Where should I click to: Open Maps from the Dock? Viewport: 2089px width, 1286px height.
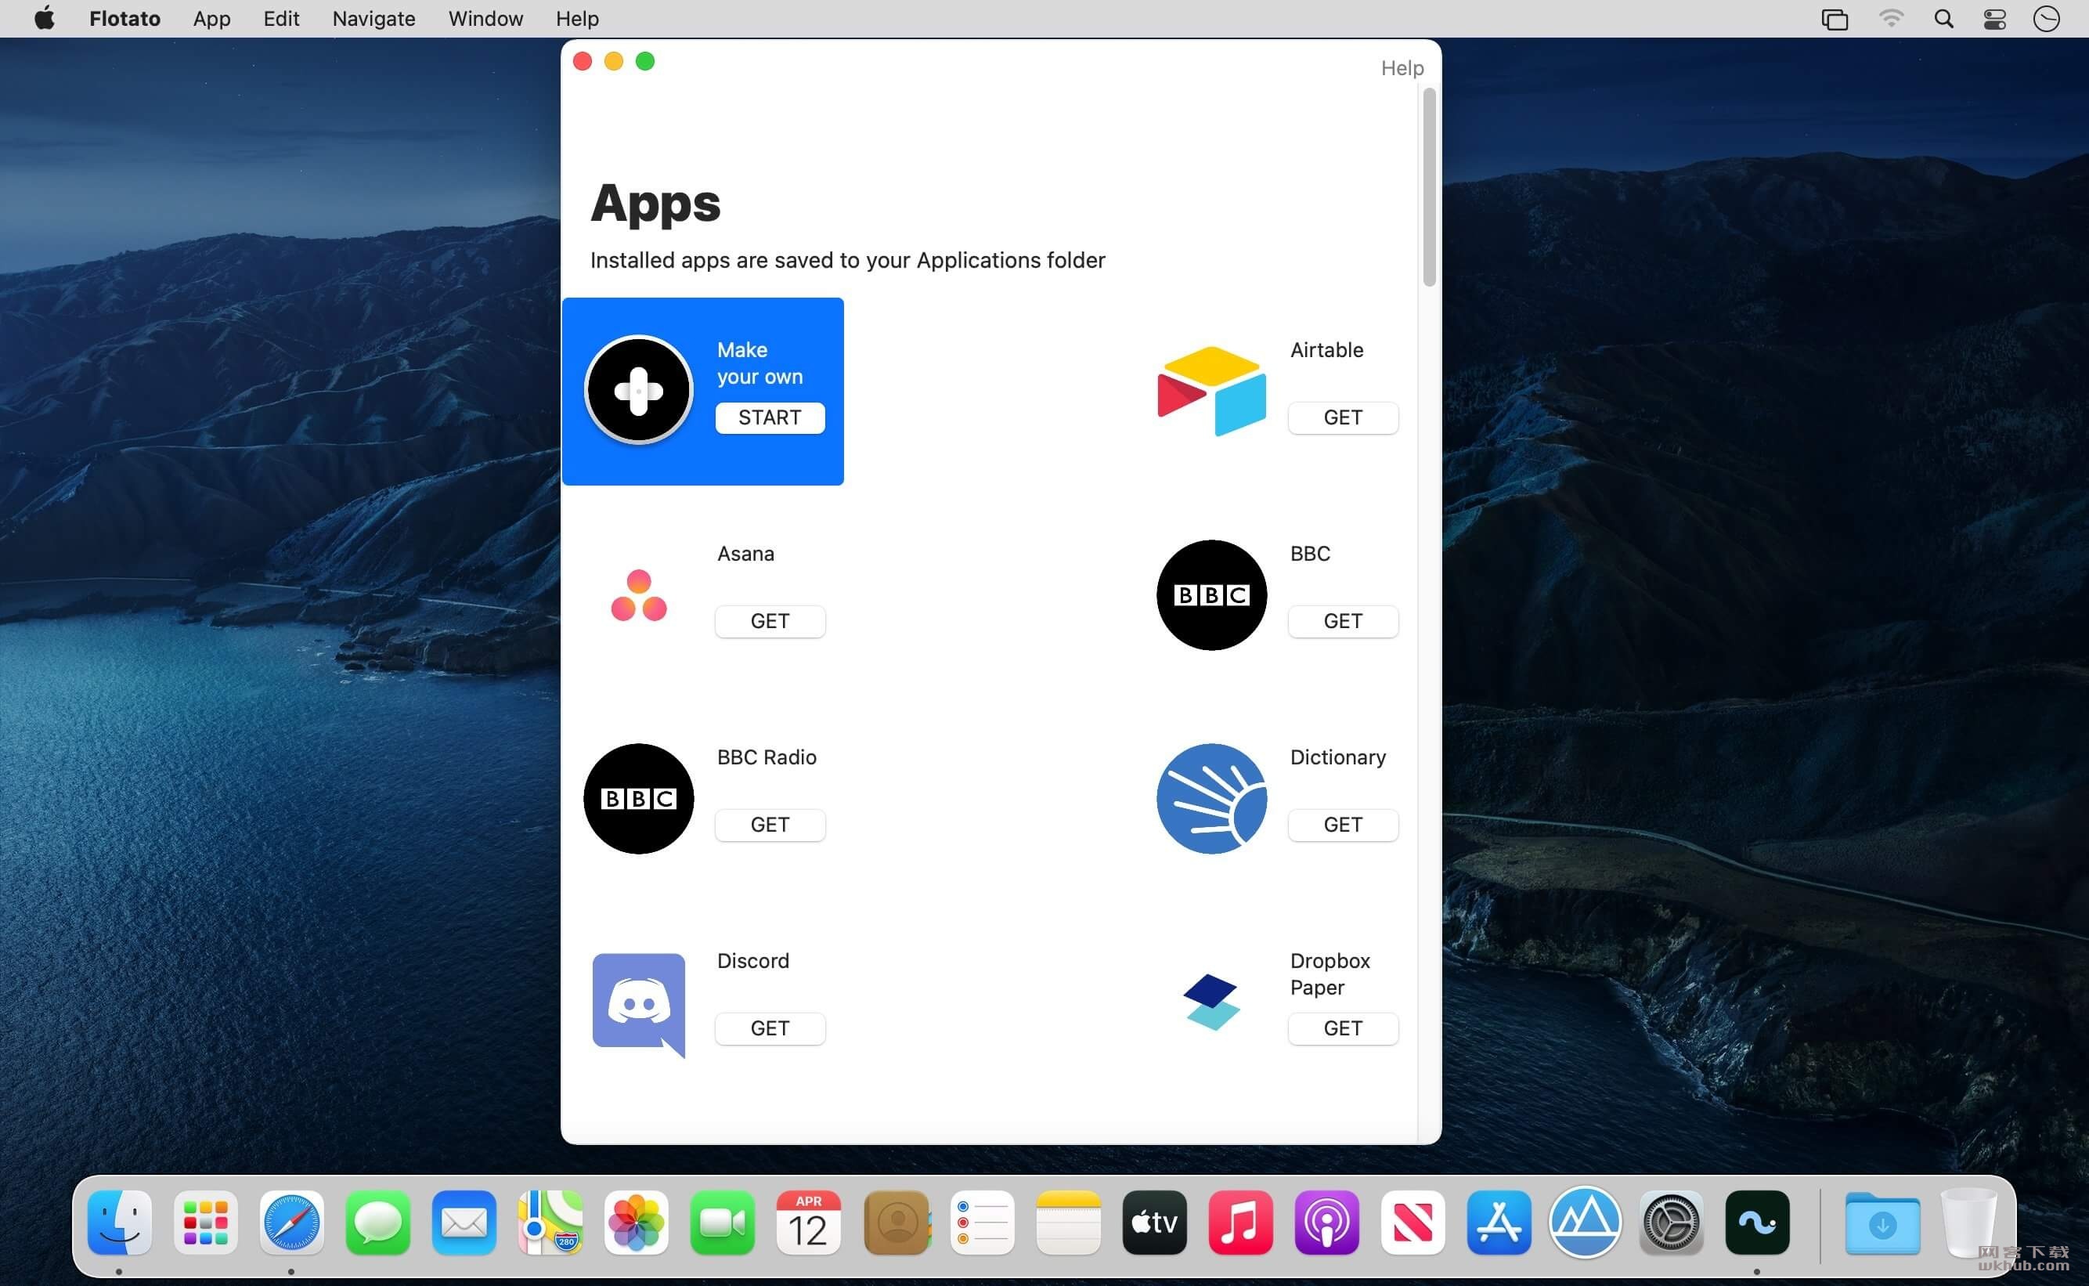pyautogui.click(x=551, y=1223)
